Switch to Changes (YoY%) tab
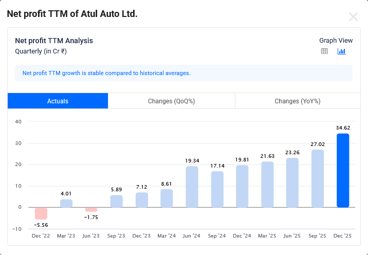Viewport: 368px width, 255px height. pyautogui.click(x=297, y=101)
